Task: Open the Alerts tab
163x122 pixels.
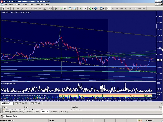Action: pyautogui.click(x=37, y=112)
